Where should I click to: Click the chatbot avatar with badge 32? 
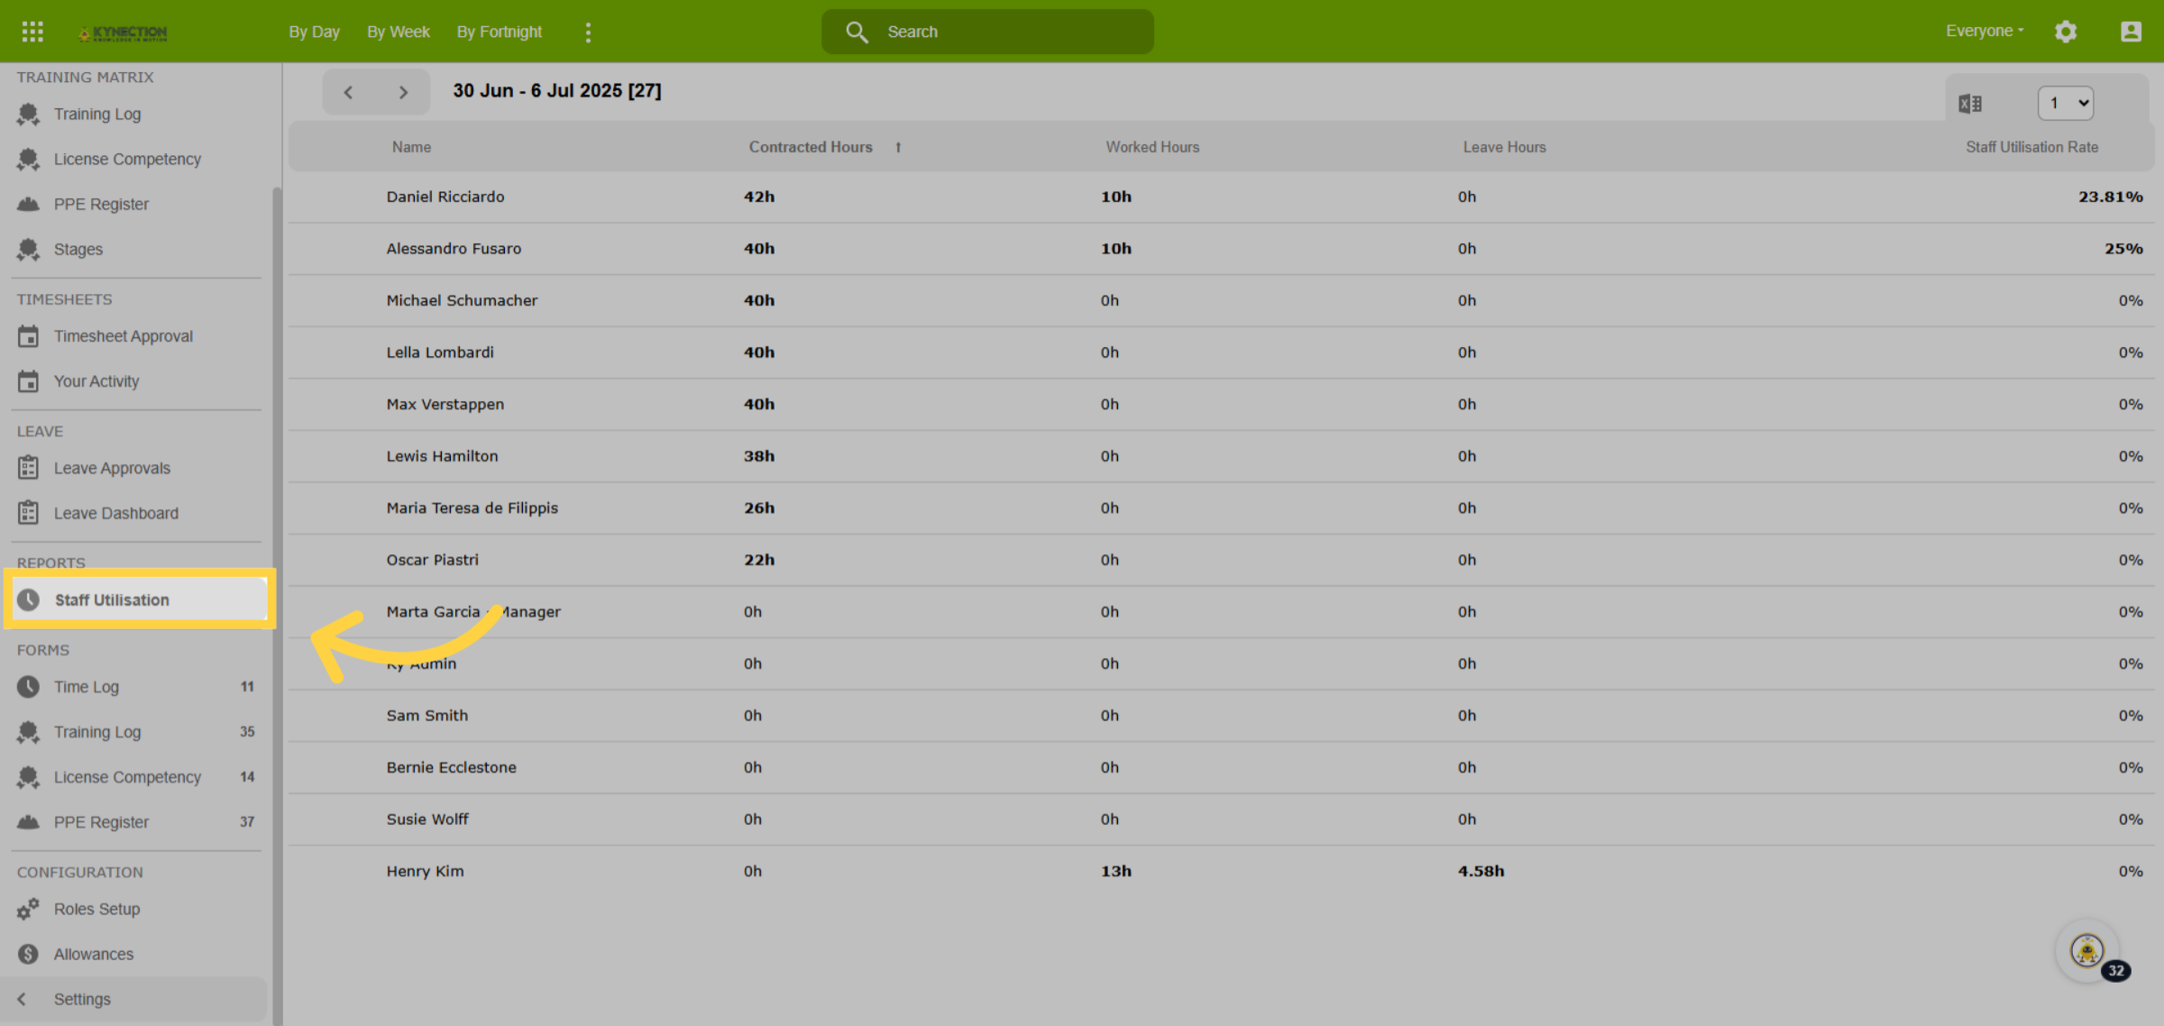(x=2088, y=950)
